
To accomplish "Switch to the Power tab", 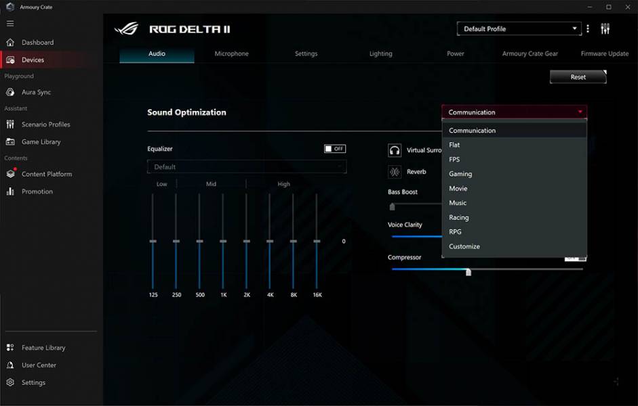I will 456,53.
